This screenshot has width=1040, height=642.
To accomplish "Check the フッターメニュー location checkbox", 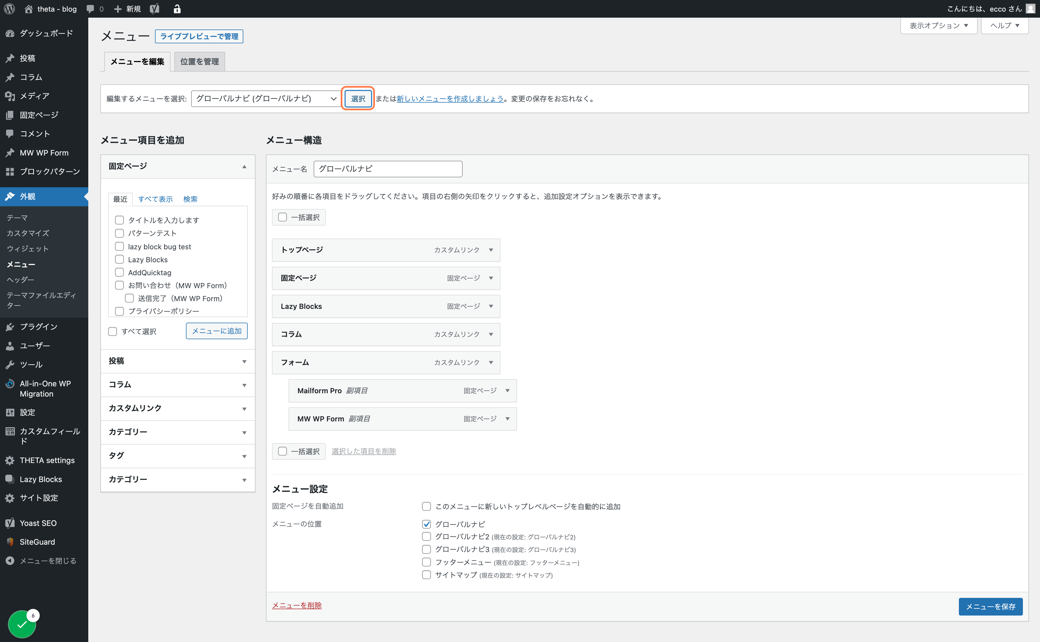I will pyautogui.click(x=426, y=562).
